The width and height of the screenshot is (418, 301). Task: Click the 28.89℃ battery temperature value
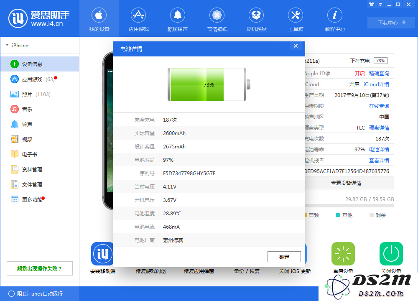[172, 214]
